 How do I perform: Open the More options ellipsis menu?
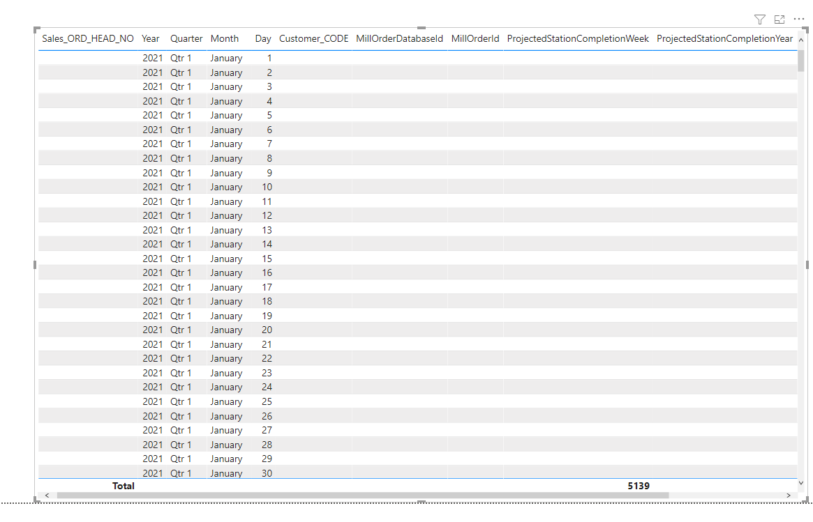point(799,19)
